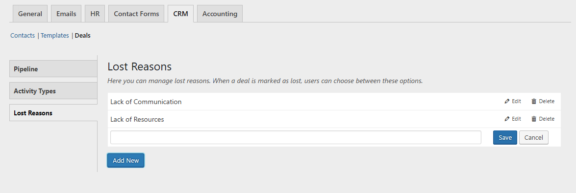Focus the new lost reason text field
The height and width of the screenshot is (193, 576).
[296, 137]
